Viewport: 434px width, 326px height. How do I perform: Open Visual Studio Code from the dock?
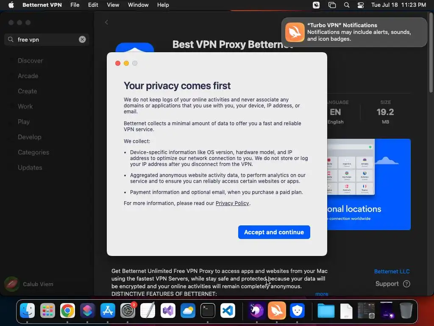[x=228, y=310]
